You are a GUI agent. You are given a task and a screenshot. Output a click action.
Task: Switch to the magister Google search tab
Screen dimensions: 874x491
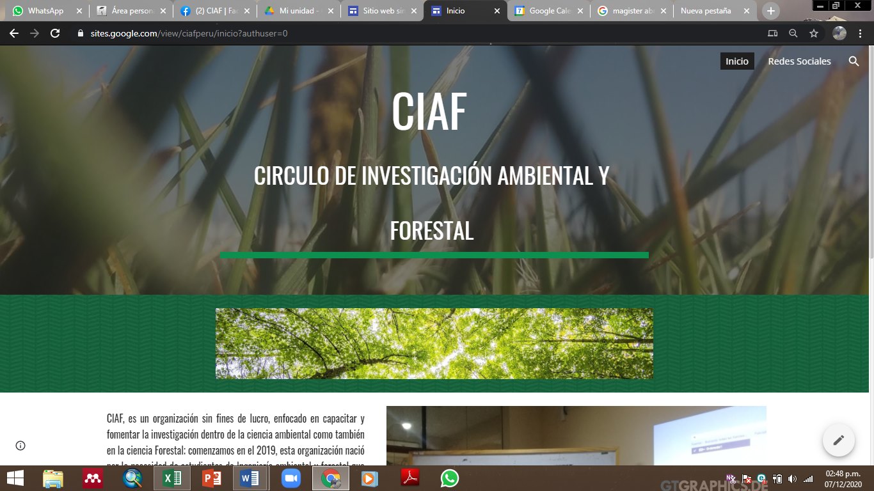pos(632,11)
